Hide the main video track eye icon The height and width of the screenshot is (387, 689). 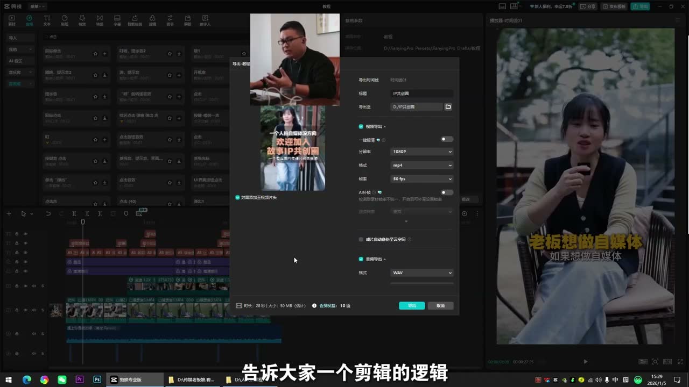pyautogui.click(x=25, y=310)
